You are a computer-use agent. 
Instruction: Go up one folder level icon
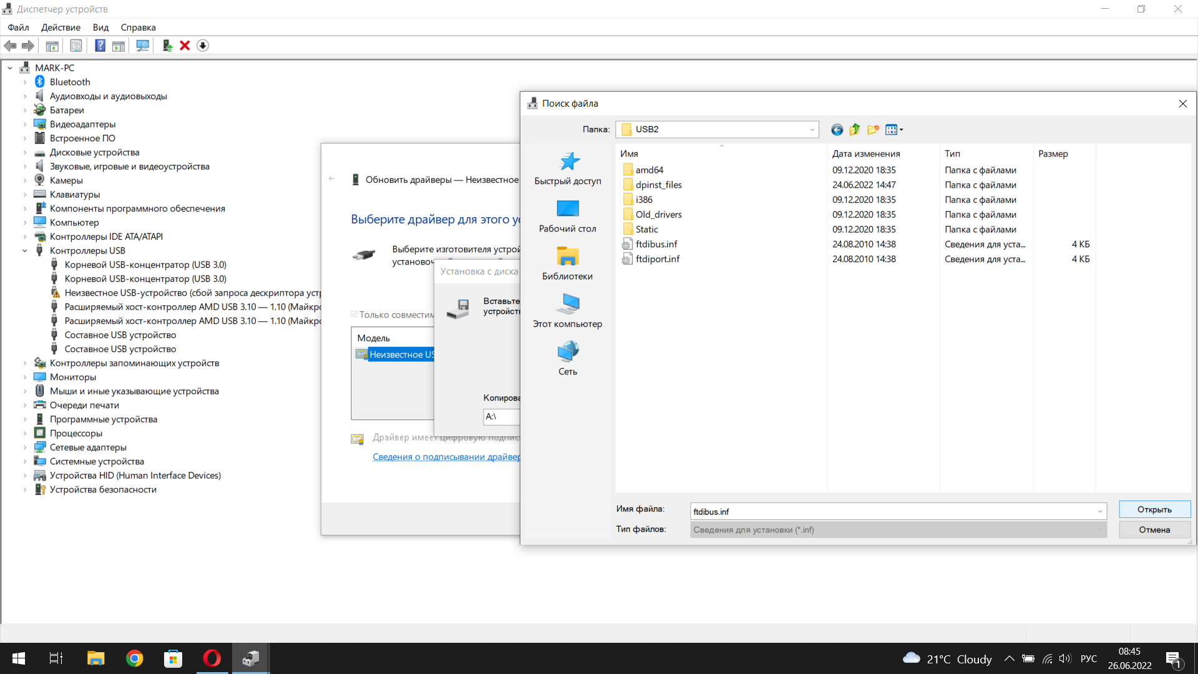click(855, 129)
